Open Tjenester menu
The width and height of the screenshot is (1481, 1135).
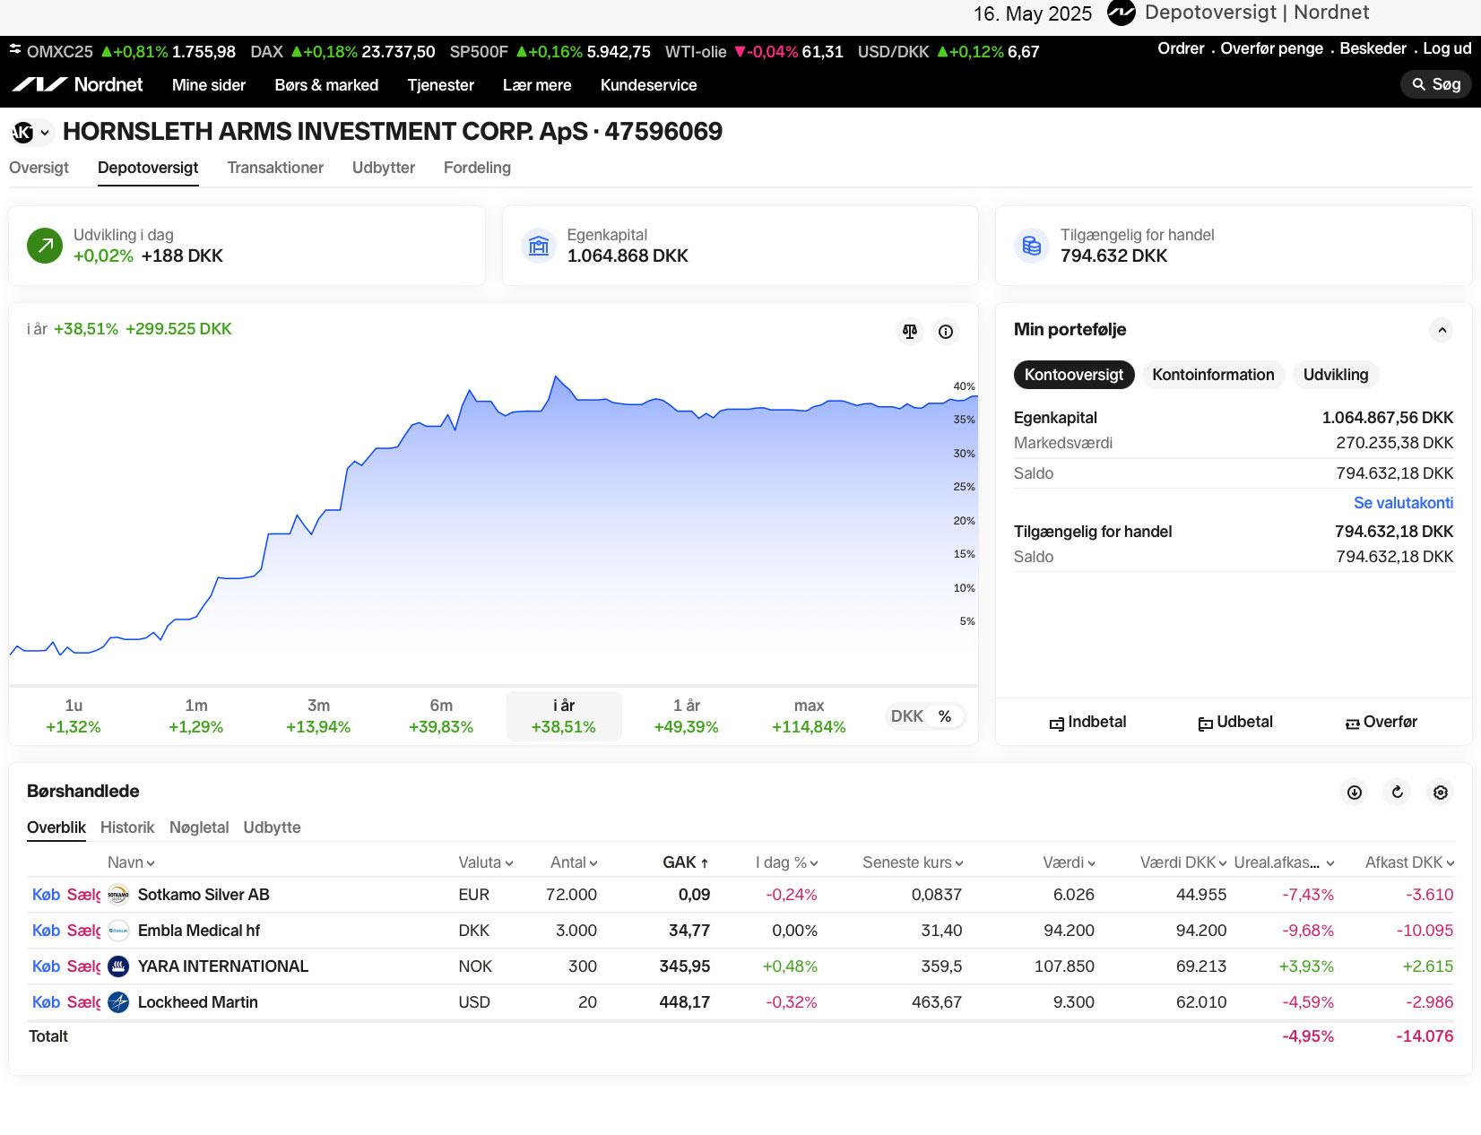[440, 85]
